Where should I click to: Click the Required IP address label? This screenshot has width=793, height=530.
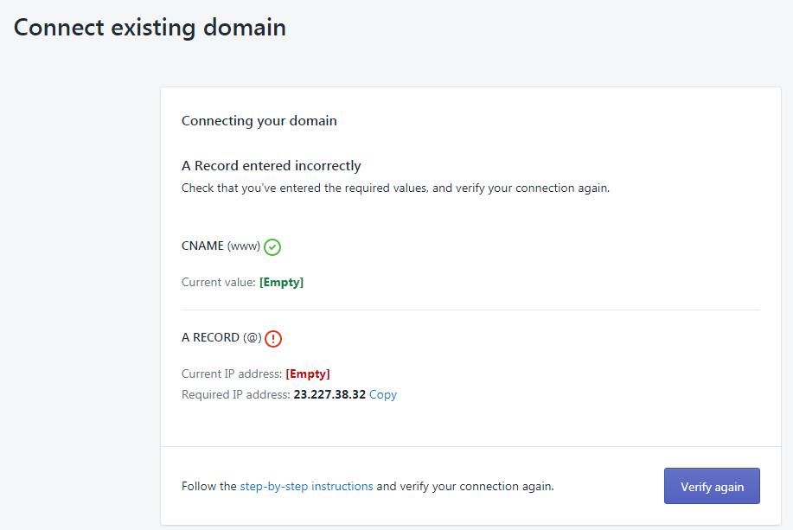pos(235,394)
